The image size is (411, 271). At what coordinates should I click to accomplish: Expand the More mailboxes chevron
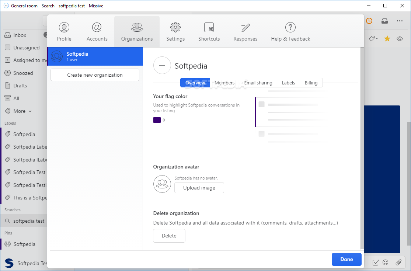click(30, 111)
